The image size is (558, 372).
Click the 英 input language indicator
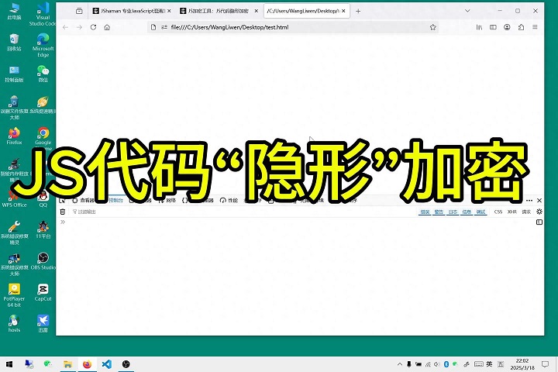(x=489, y=364)
